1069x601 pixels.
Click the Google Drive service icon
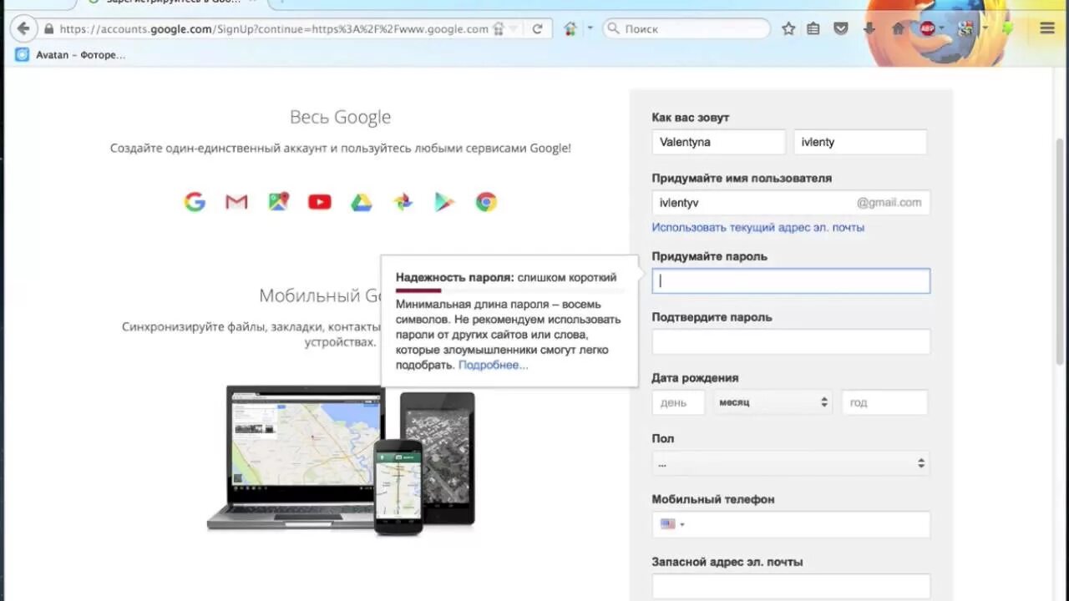362,202
